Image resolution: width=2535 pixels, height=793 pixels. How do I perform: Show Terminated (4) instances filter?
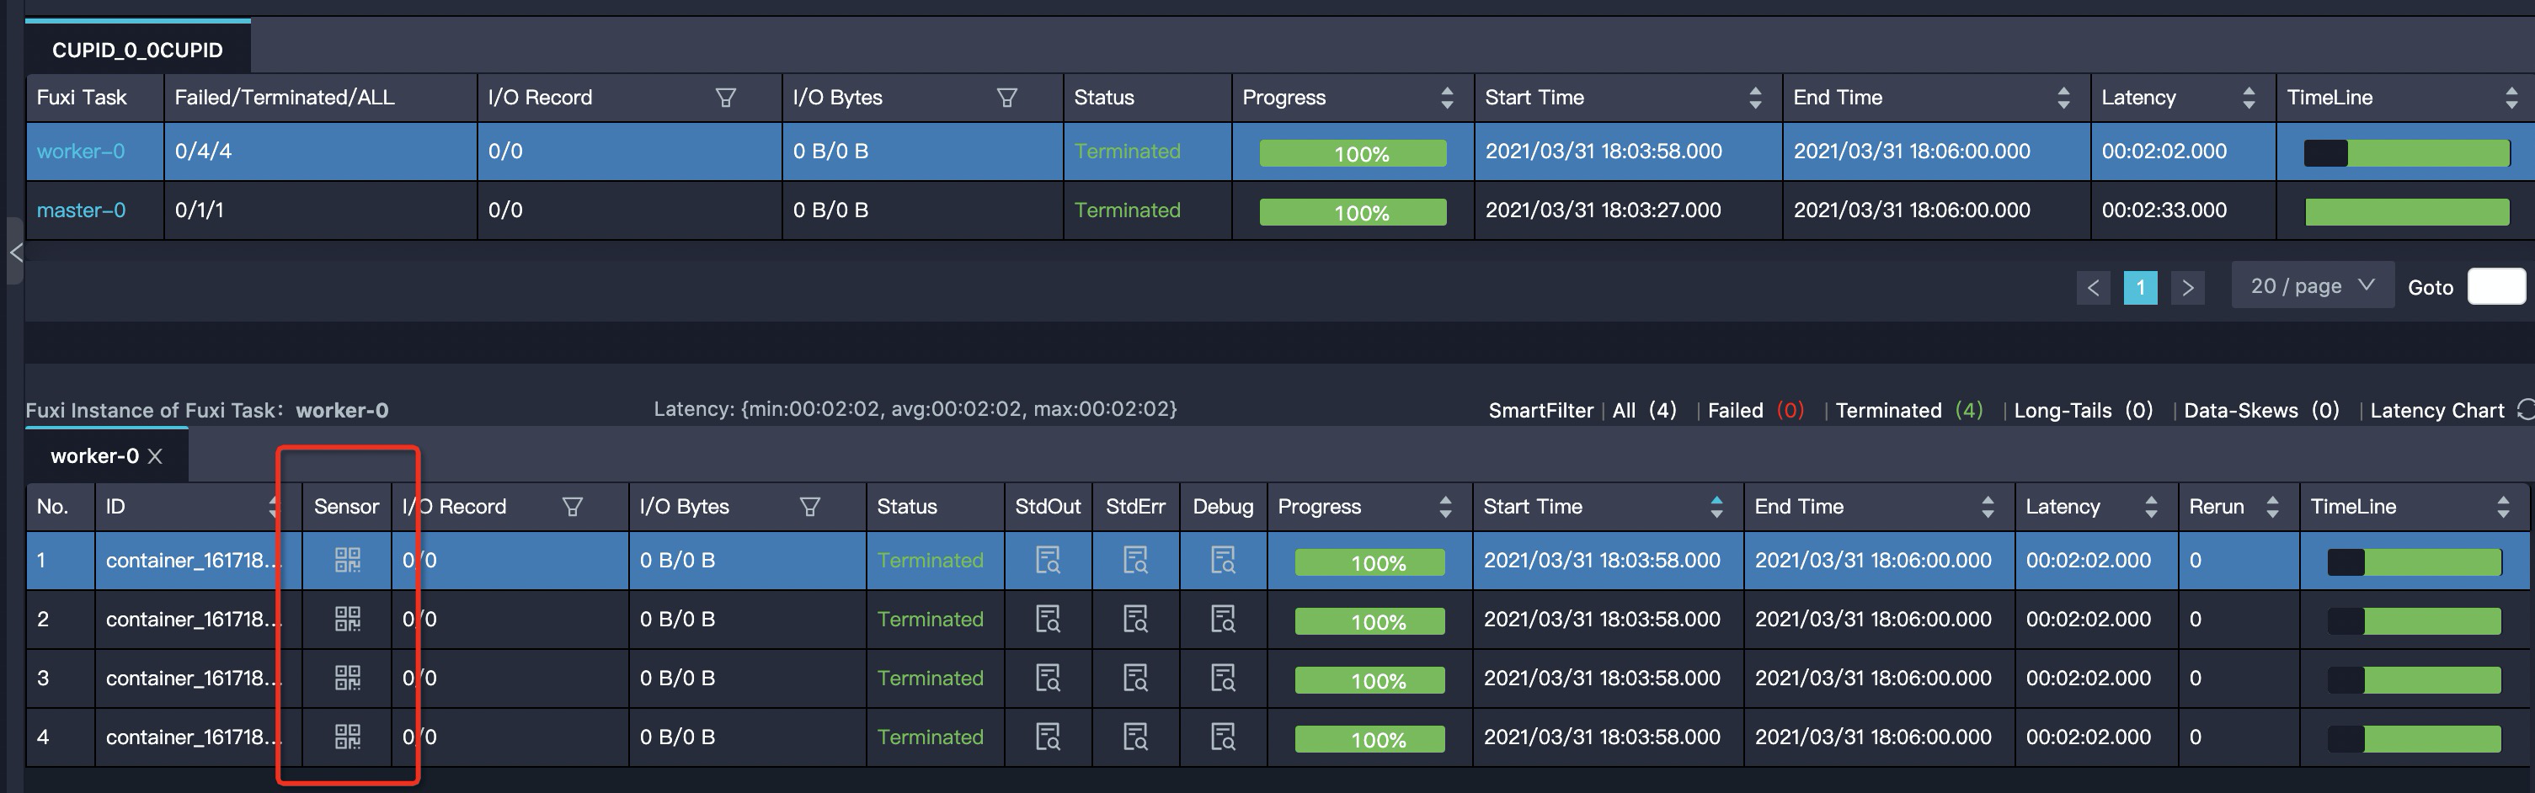pos(1908,410)
